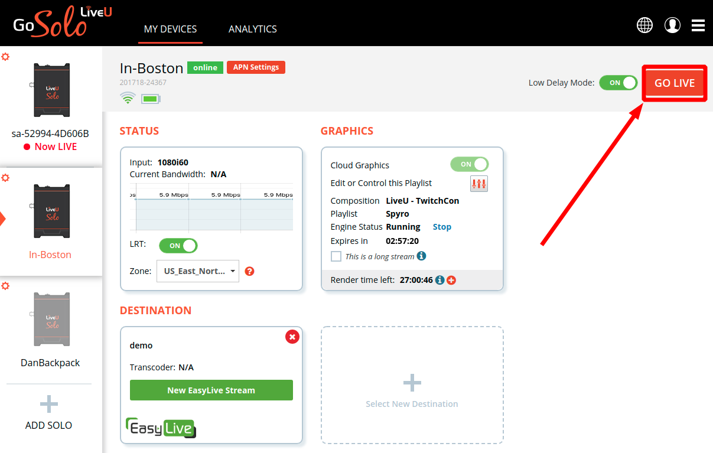Click New EasyLive Stream button

pyautogui.click(x=211, y=390)
